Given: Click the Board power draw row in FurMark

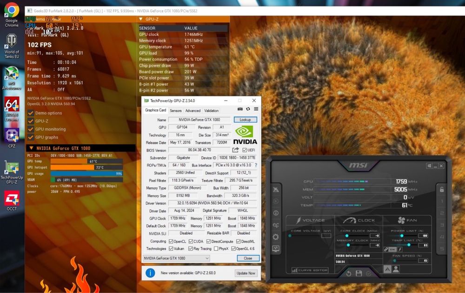Looking at the screenshot, I should [183, 72].
